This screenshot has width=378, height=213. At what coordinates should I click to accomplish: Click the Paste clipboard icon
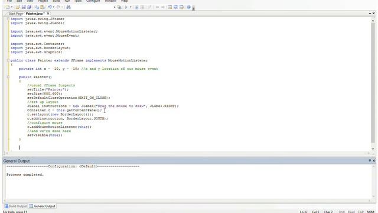42,7
